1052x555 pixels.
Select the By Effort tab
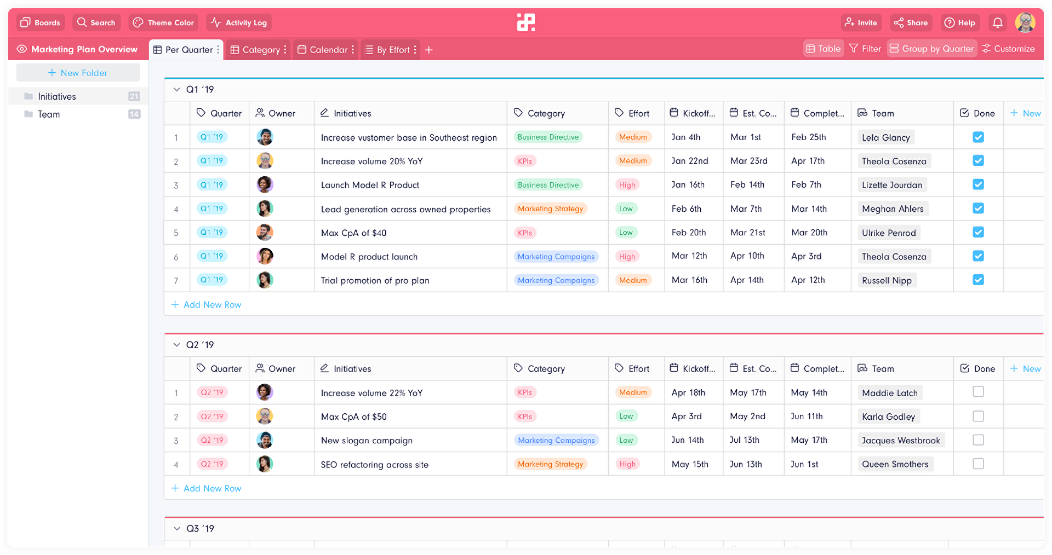point(390,49)
